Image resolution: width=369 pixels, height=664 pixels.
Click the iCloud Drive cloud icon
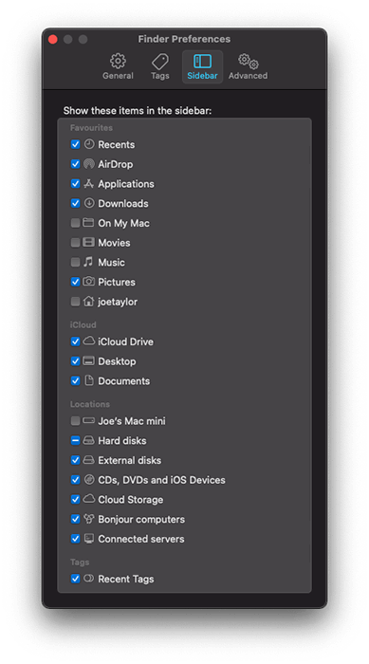[x=88, y=341]
